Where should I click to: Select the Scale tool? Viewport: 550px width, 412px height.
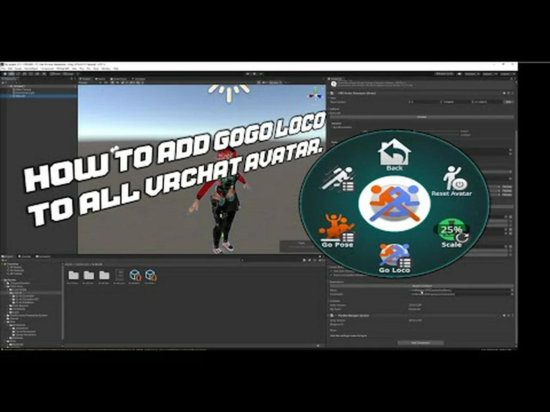[24, 74]
